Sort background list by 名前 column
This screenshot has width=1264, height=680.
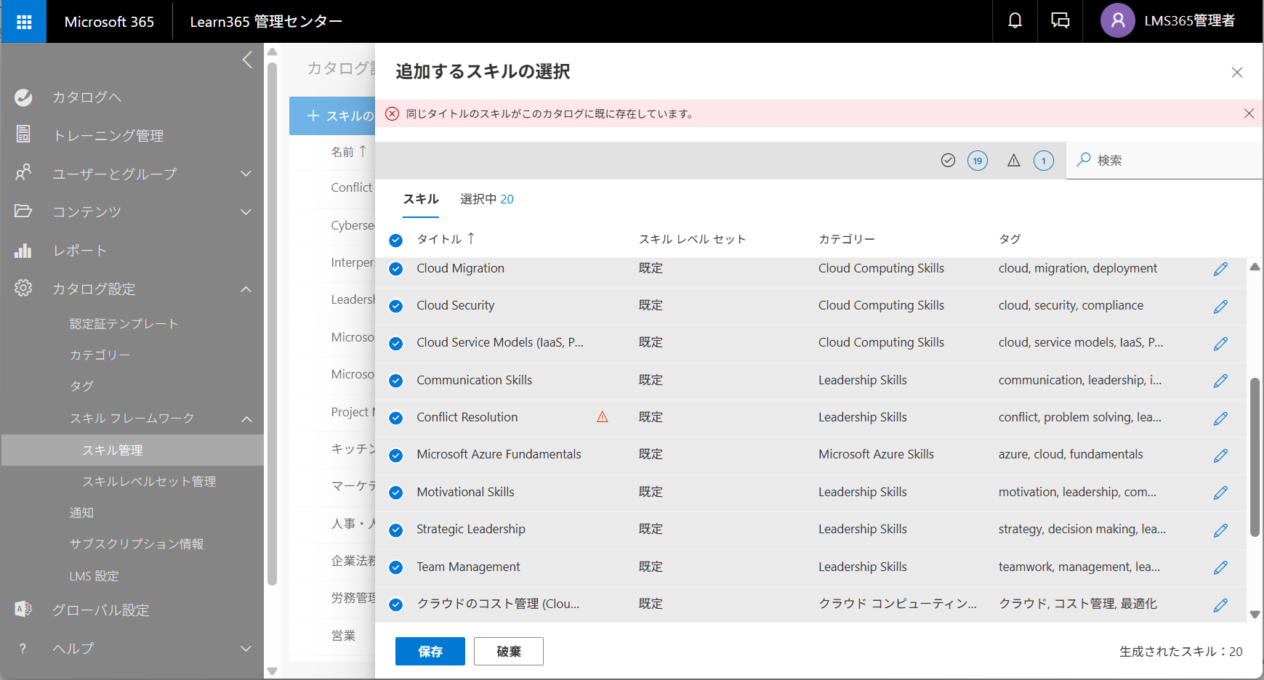(348, 151)
